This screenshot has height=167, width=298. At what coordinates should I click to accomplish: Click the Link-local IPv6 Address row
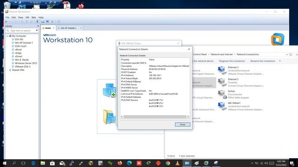pyautogui.click(x=155, y=94)
